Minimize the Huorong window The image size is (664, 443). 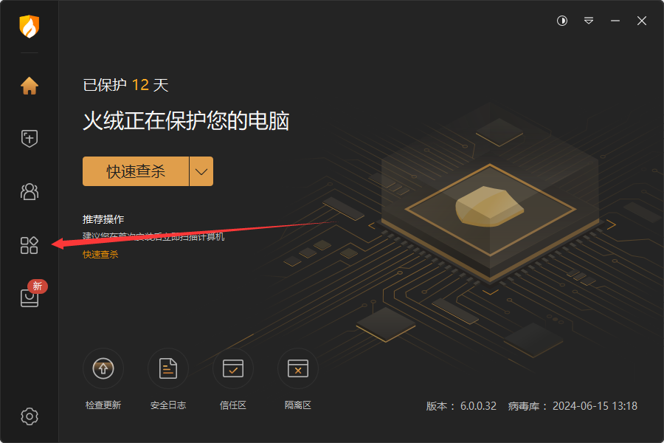(x=615, y=21)
